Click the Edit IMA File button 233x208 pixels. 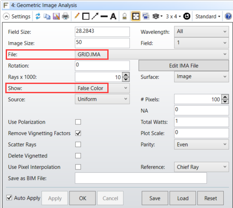click(x=184, y=66)
